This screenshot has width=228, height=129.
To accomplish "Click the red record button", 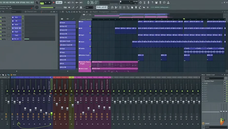I will click(54, 3).
